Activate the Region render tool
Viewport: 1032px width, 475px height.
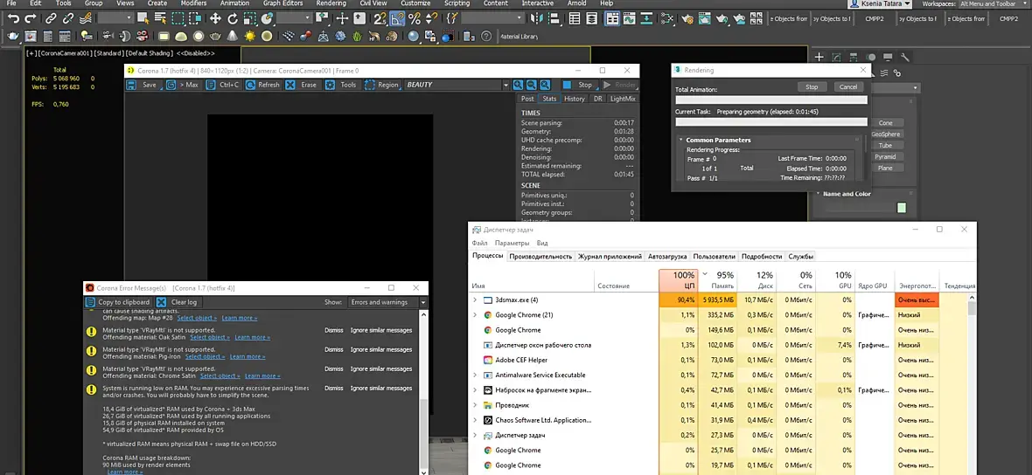pyautogui.click(x=370, y=85)
